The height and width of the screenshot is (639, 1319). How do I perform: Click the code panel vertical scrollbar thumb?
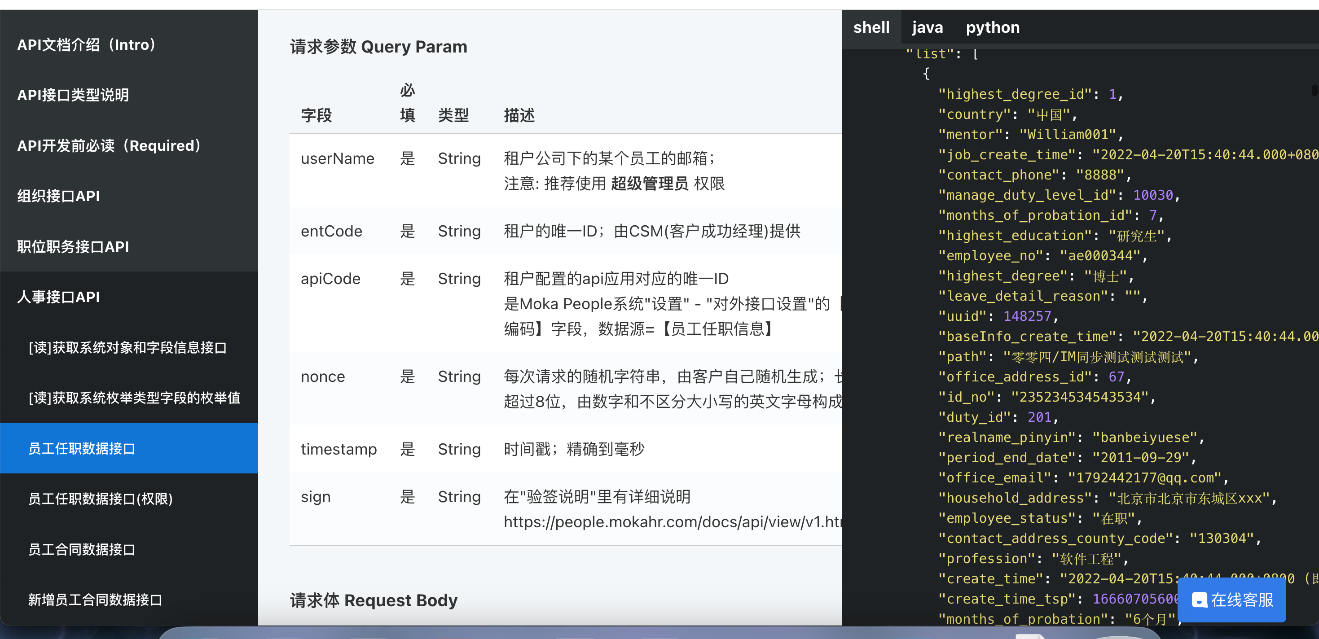pyautogui.click(x=1315, y=90)
